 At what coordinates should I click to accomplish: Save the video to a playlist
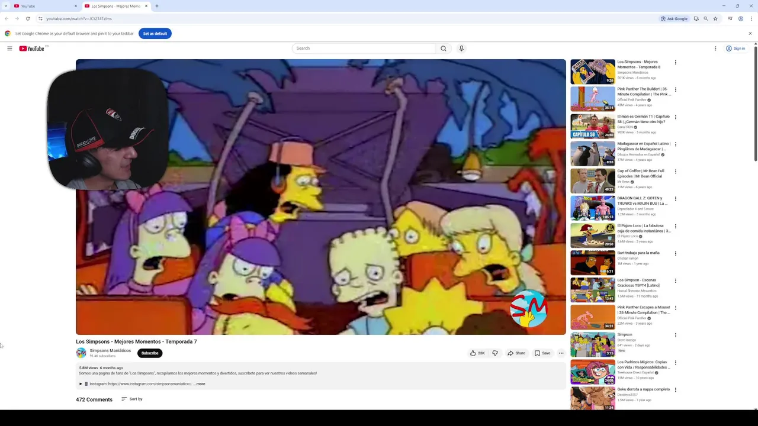tap(542, 353)
